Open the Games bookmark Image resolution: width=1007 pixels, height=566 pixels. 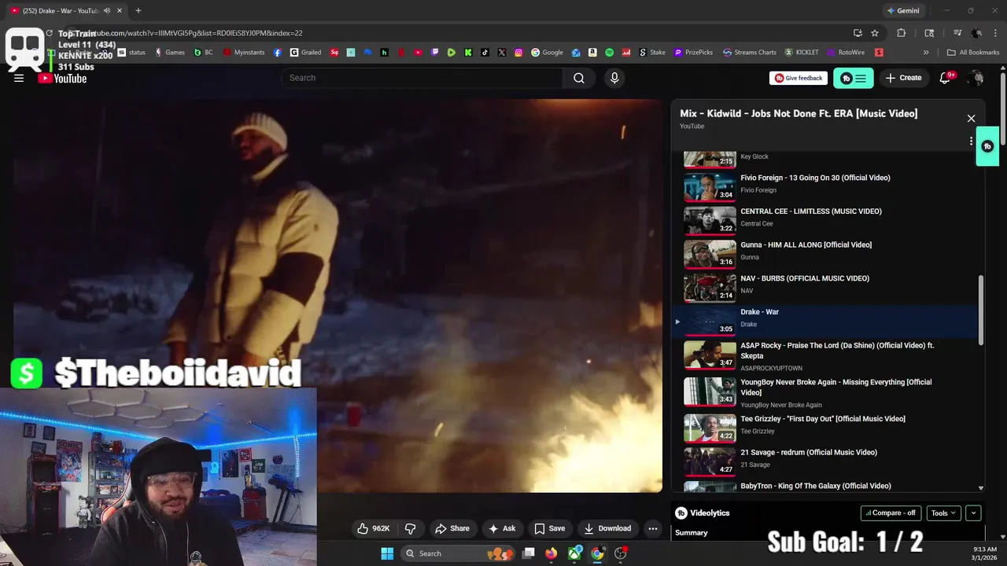pos(169,53)
